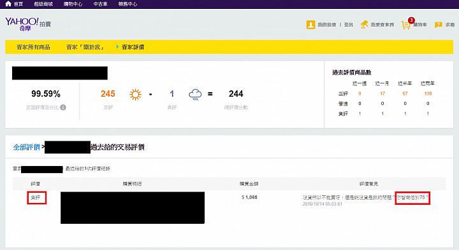
Task: Open the 我要賣東西 link
Action: pyautogui.click(x=382, y=25)
